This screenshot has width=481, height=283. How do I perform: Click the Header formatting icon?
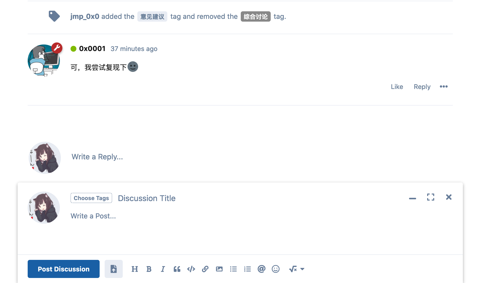coord(135,269)
